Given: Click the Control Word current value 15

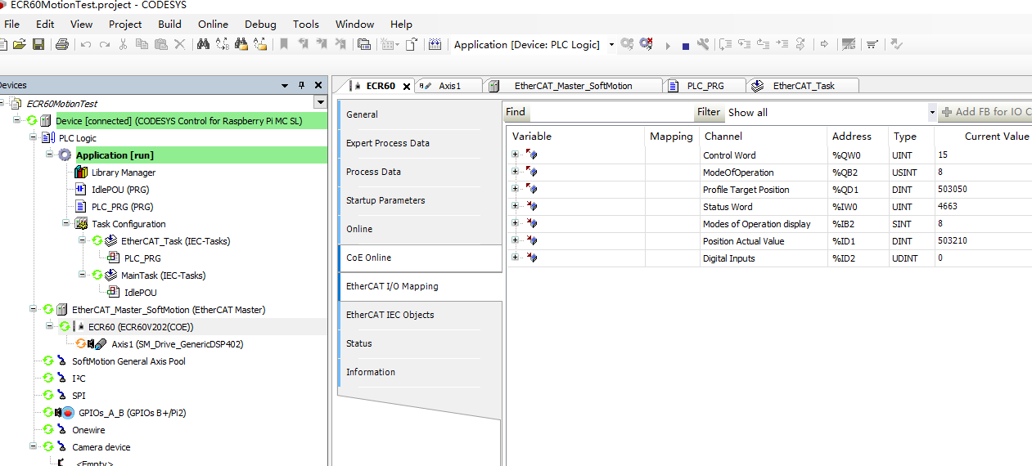Looking at the screenshot, I should (943, 155).
